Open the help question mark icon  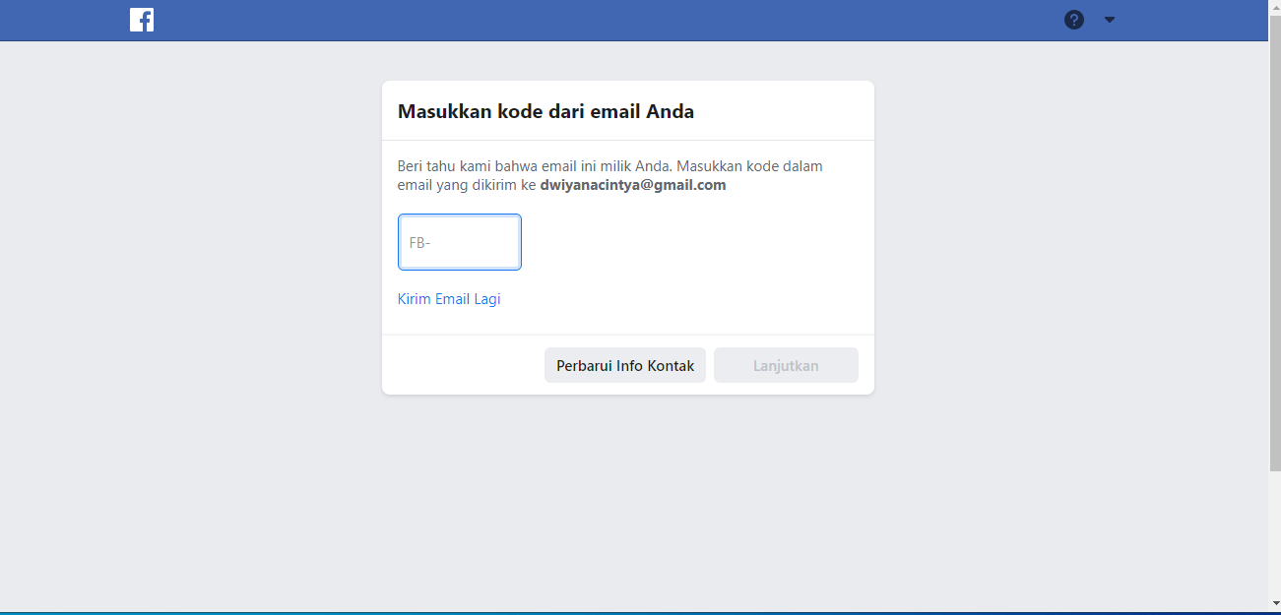(1074, 20)
